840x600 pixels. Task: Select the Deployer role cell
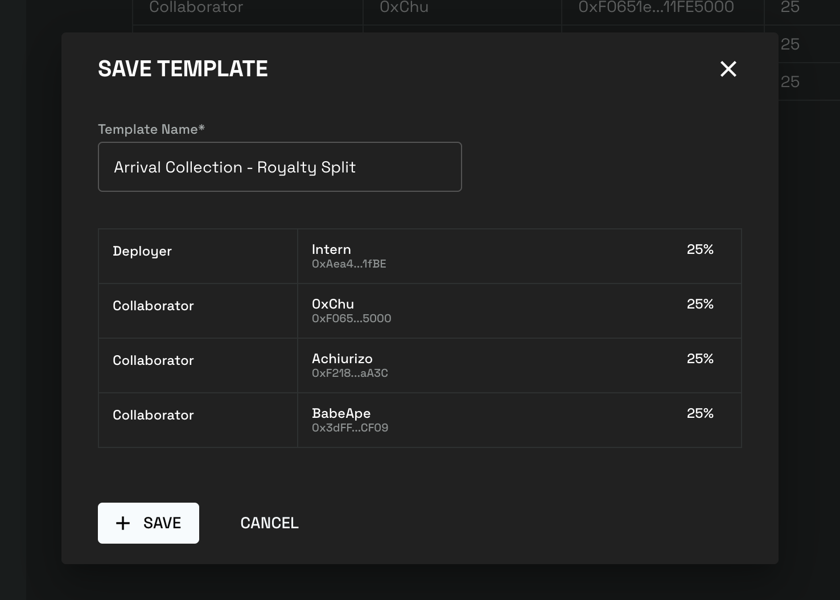(198, 256)
